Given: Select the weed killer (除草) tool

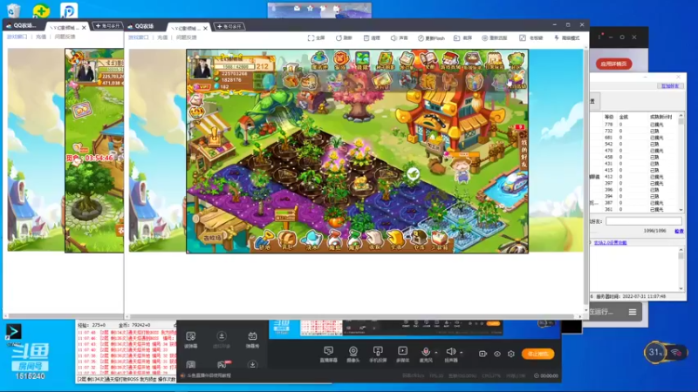Looking at the screenshot, I should coord(354,240).
